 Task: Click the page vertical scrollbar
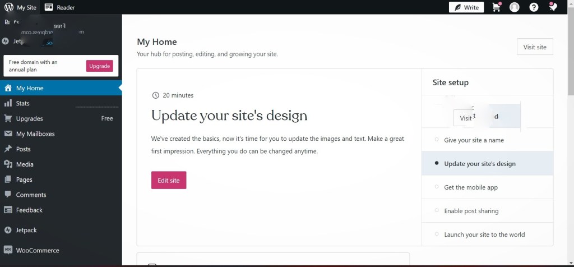point(571,56)
